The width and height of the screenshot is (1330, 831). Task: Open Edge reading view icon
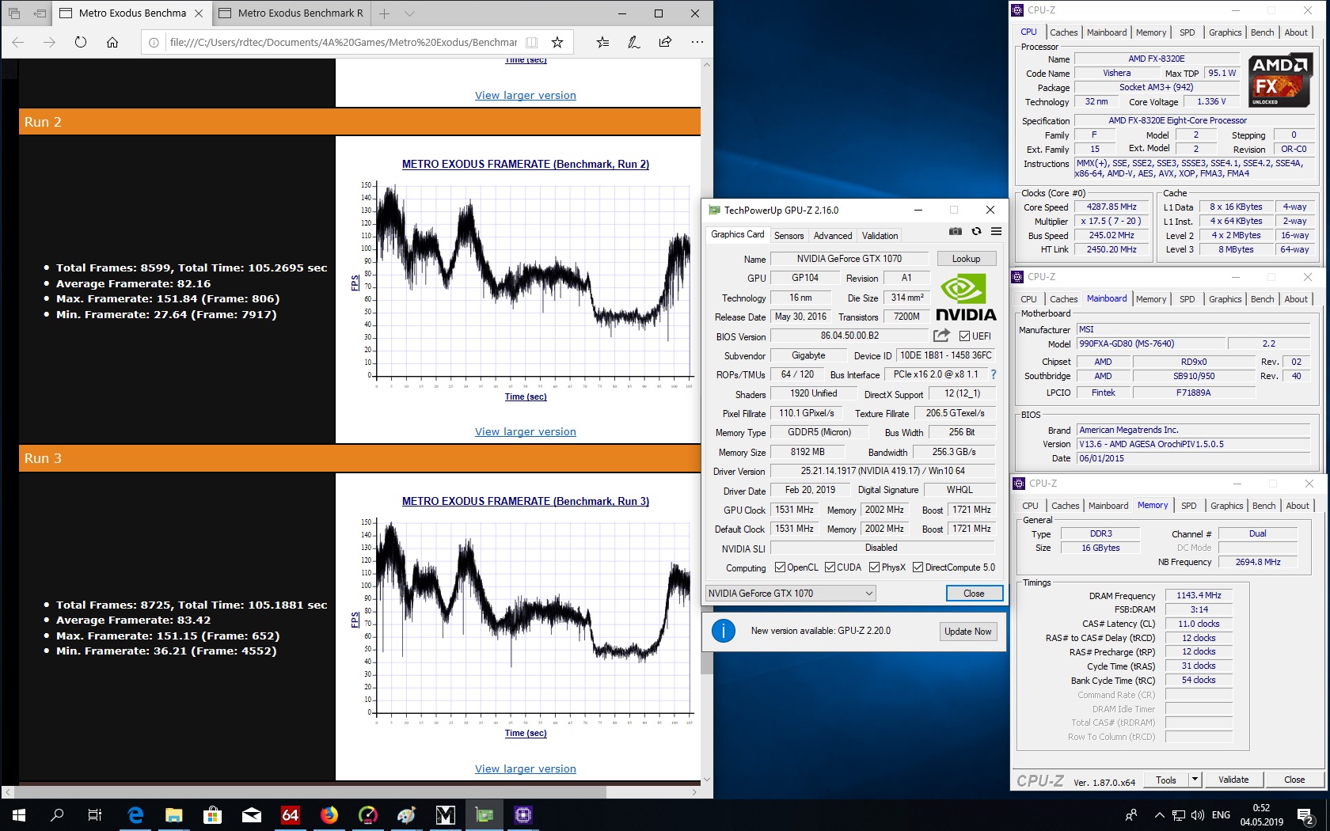pyautogui.click(x=532, y=42)
